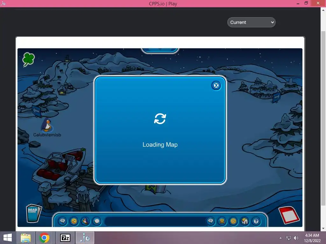Click the ski lodge on hill
Screen dimensions: 326x244
(x=62, y=91)
